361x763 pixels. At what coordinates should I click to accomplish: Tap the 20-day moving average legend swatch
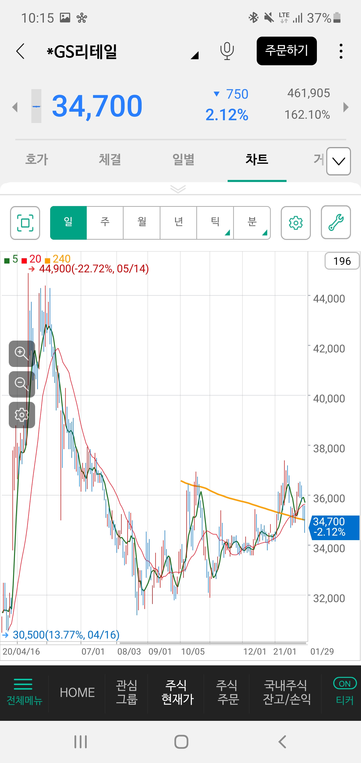24,261
